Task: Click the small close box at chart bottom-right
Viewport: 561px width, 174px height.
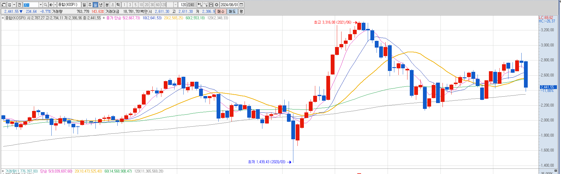Action: [556, 171]
